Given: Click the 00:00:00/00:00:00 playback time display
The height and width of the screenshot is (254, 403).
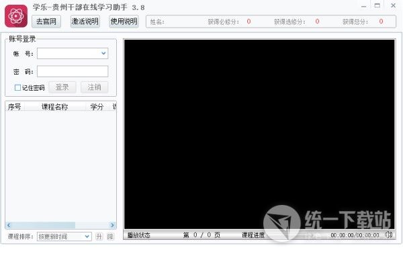Looking at the screenshot, I should [355, 235].
